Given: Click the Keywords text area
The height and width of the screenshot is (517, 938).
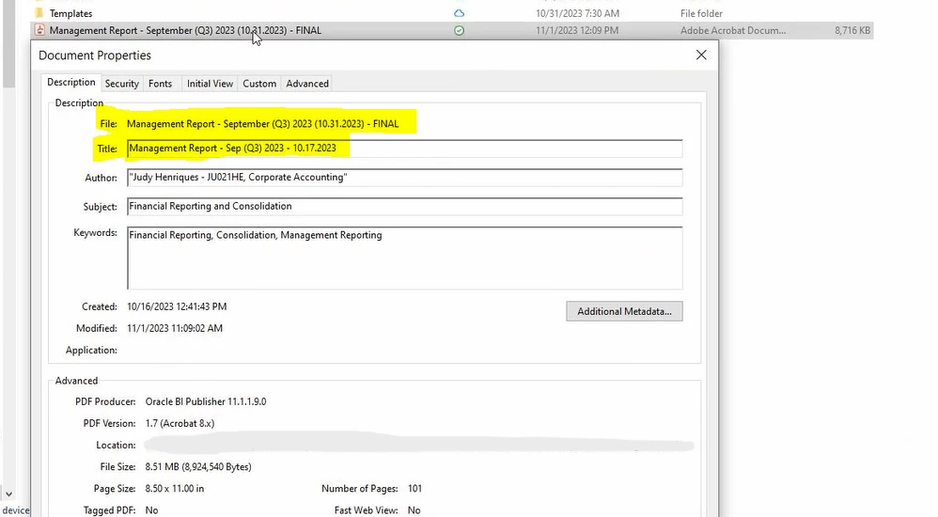Looking at the screenshot, I should 404,258.
